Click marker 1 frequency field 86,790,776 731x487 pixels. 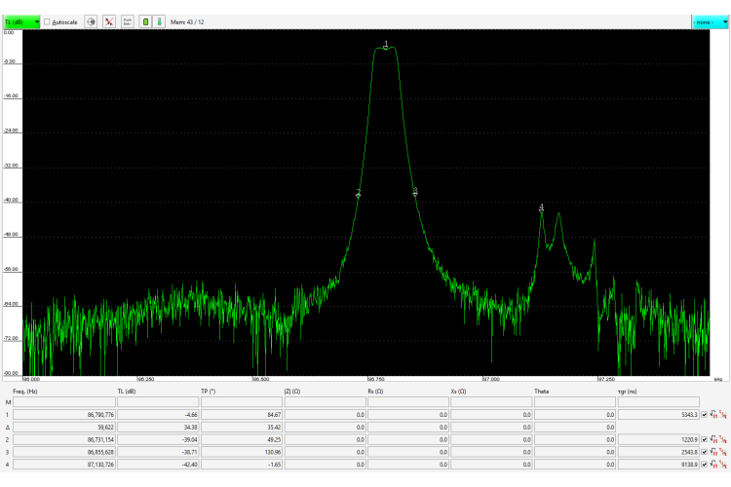tap(64, 414)
